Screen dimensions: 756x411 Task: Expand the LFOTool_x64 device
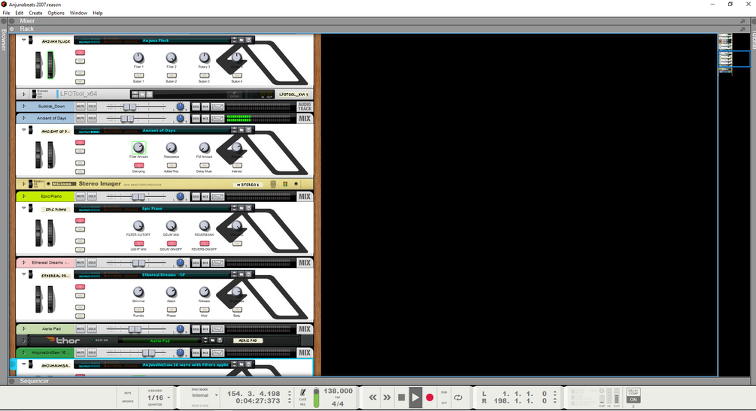click(x=23, y=94)
